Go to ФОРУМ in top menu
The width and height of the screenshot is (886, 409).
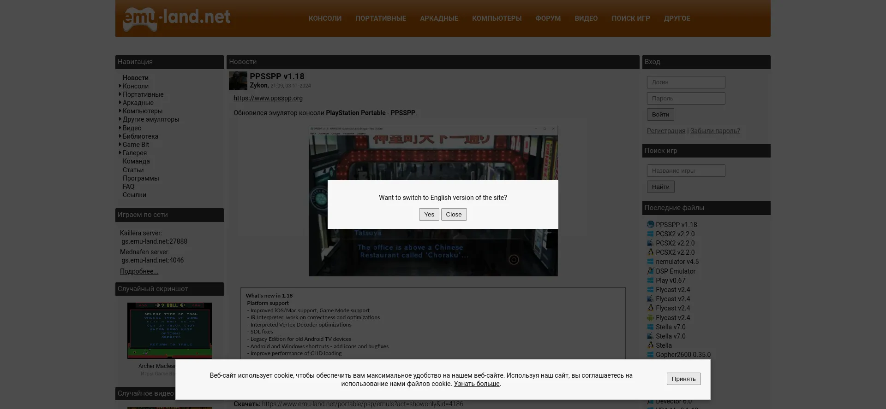[548, 18]
